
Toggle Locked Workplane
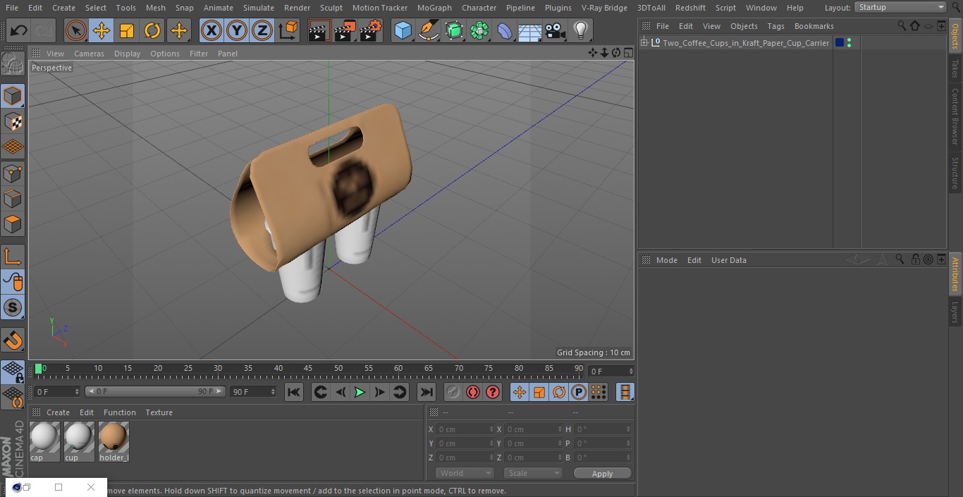(13, 373)
